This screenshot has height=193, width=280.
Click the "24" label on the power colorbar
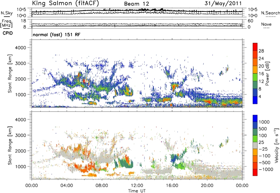click(261, 59)
